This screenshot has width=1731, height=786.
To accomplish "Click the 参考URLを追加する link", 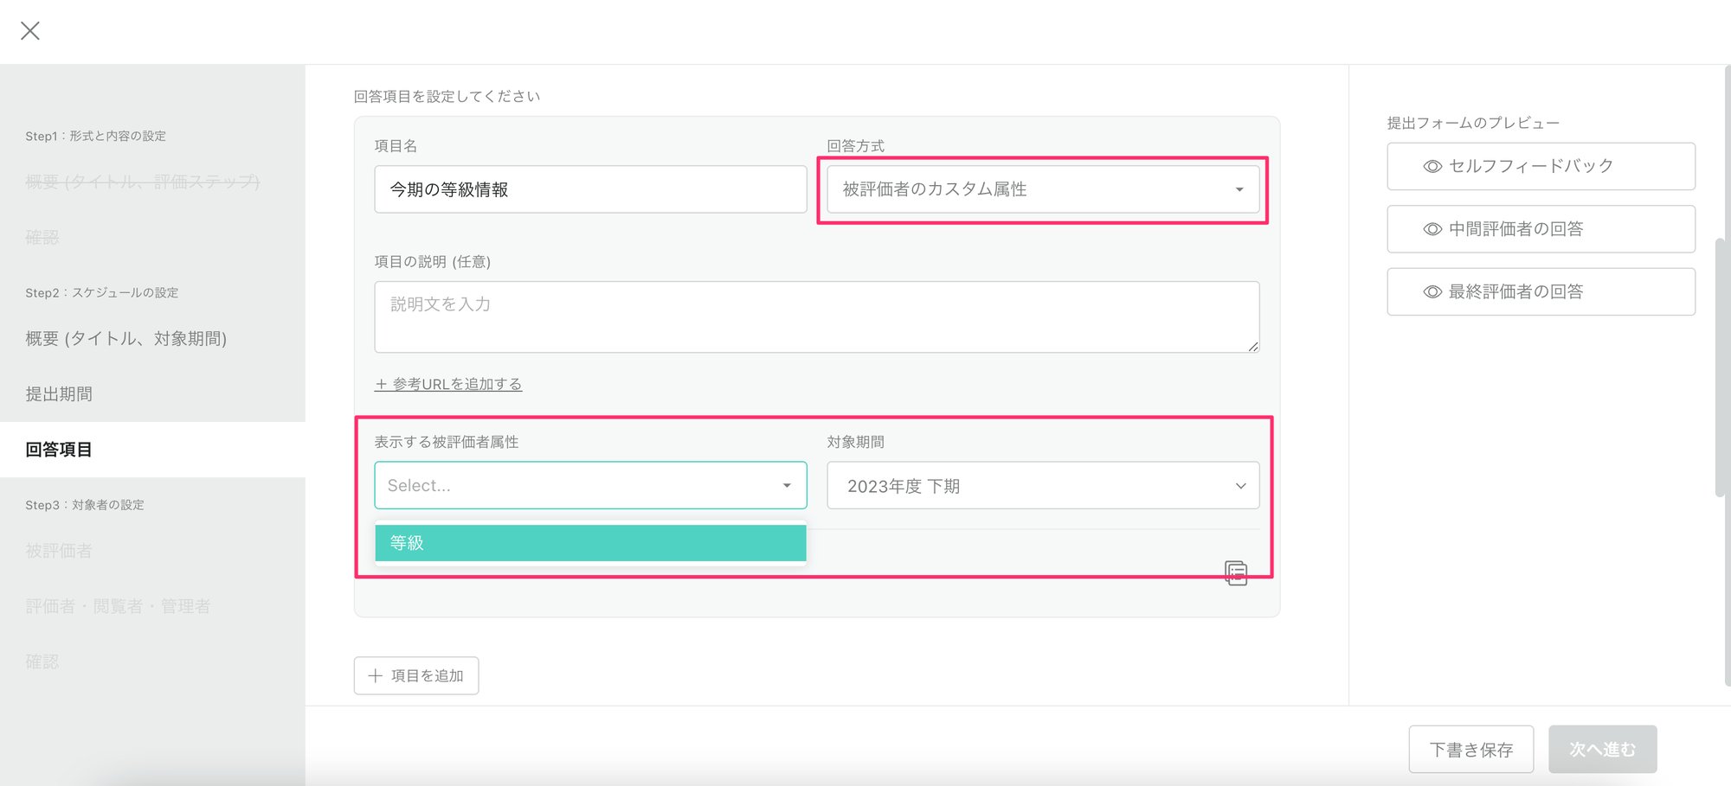I will [448, 384].
